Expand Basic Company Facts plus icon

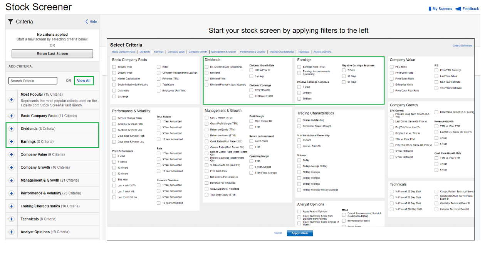(12, 116)
